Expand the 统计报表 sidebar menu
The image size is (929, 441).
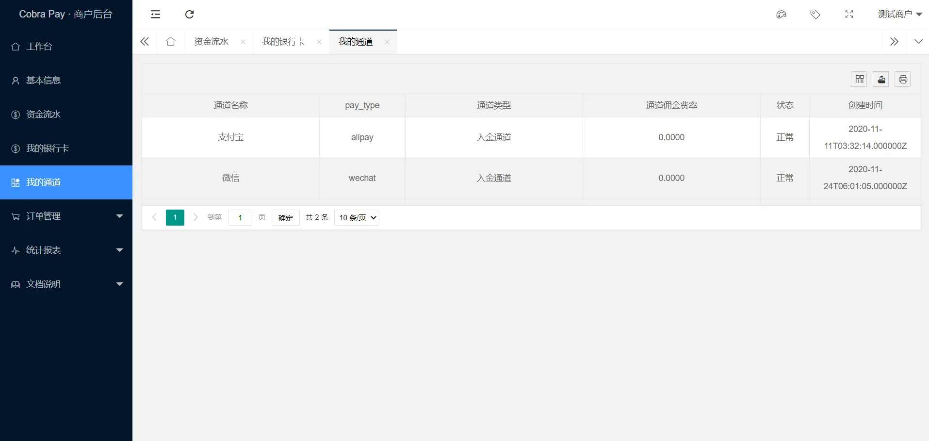click(x=44, y=250)
